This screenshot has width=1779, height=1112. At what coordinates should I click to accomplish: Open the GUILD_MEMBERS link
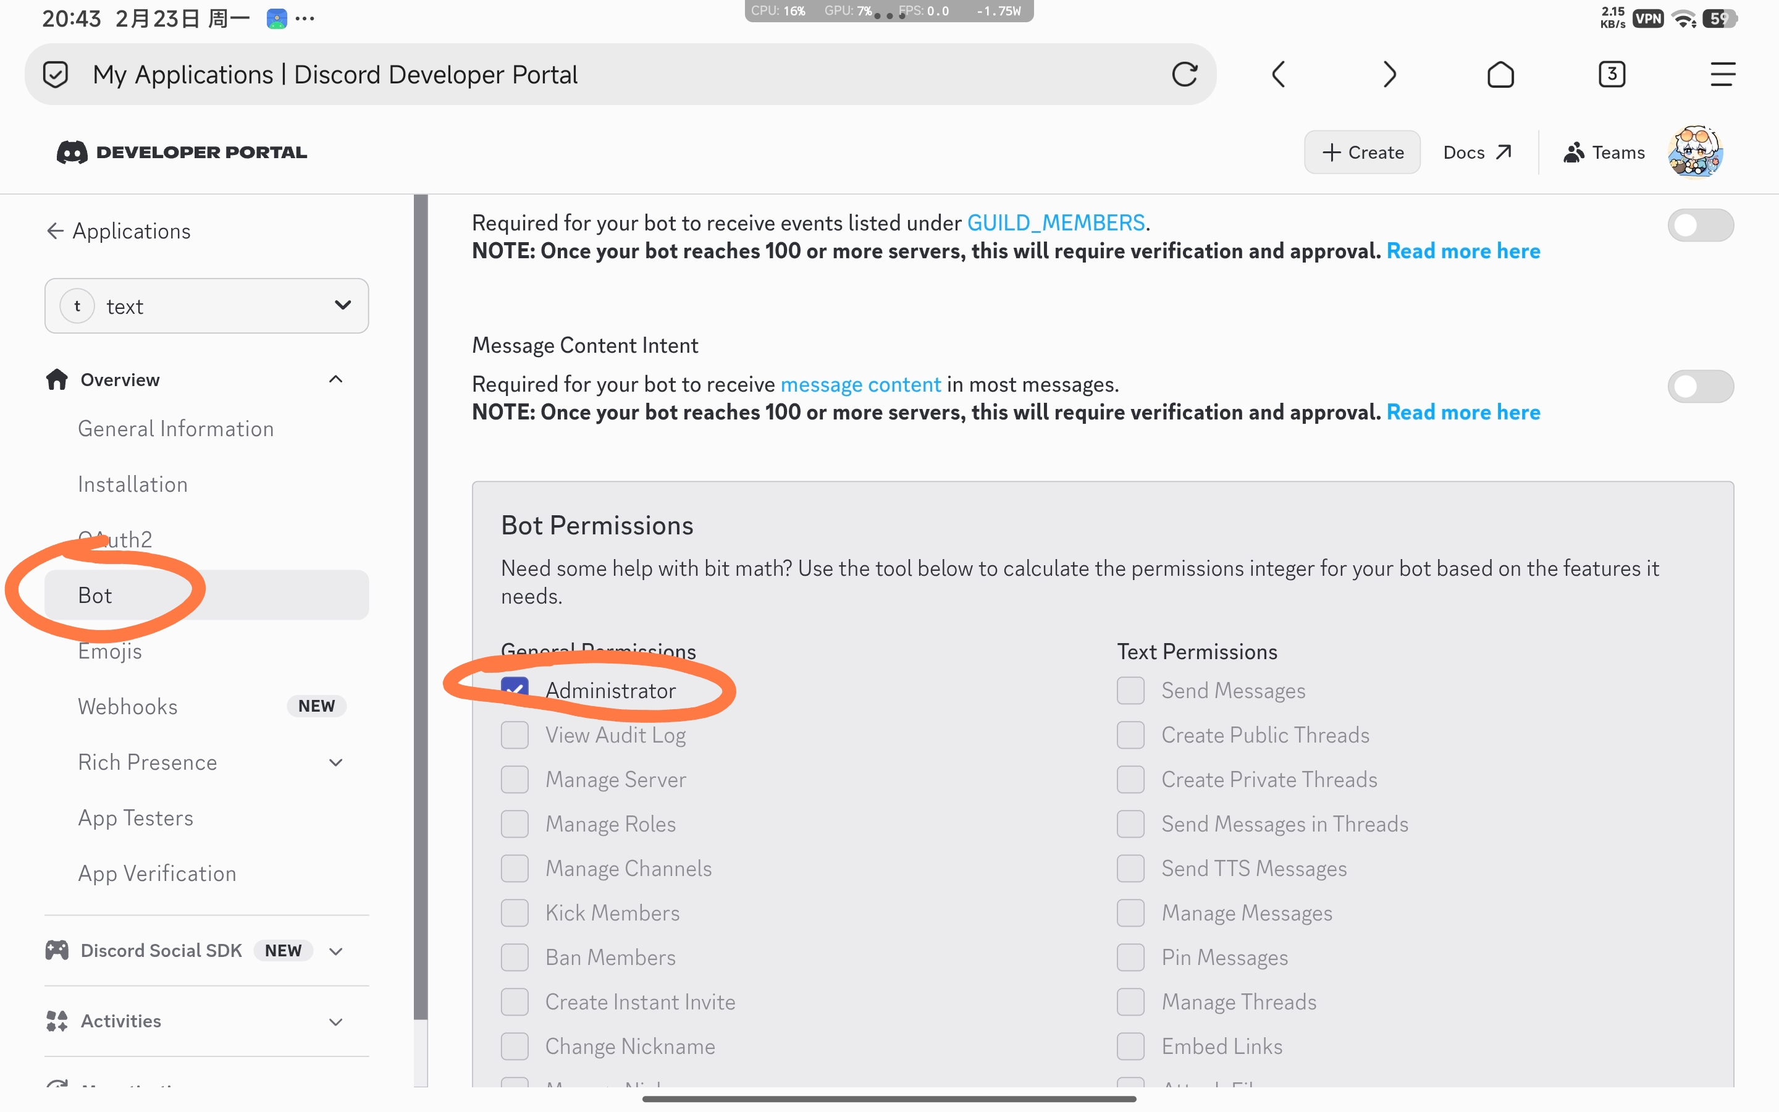pyautogui.click(x=1056, y=223)
